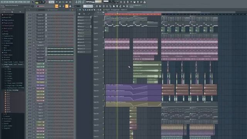Select the Track 9 header label
The image size is (247, 139).
click(x=96, y=62)
